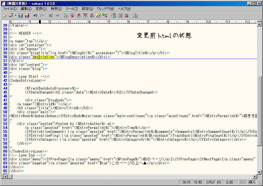Click '<a name="top"></a>' on line 32
The width and height of the screenshot is (263, 186).
(27, 41)
